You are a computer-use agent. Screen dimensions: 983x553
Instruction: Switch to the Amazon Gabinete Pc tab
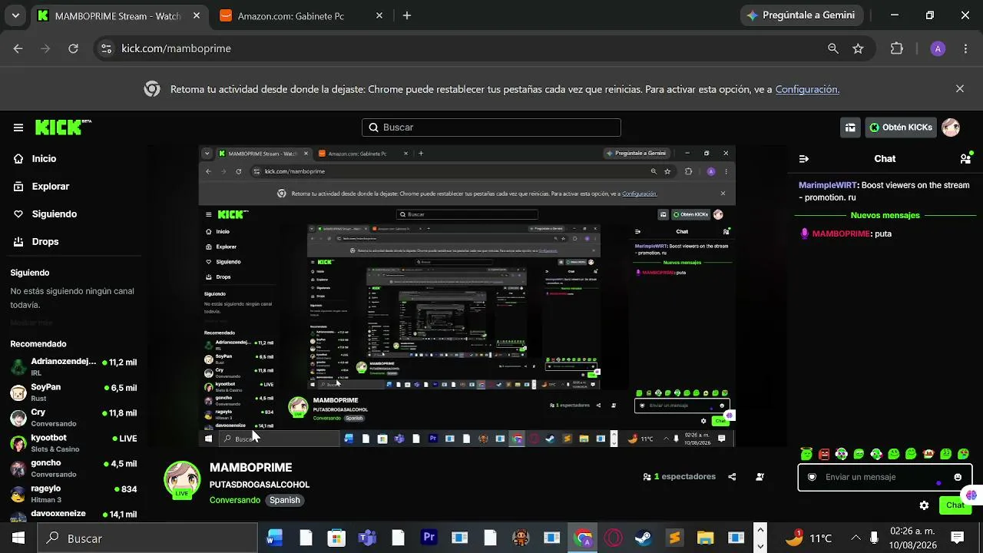pos(301,15)
